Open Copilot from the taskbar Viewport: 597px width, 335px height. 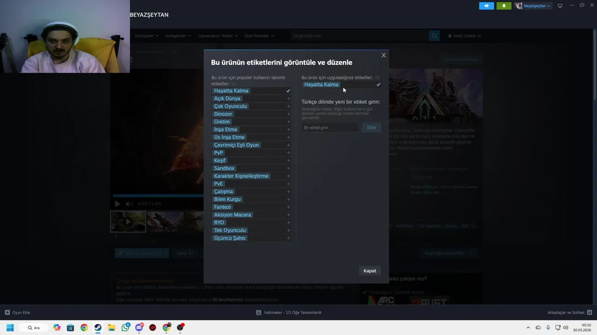coord(56,328)
